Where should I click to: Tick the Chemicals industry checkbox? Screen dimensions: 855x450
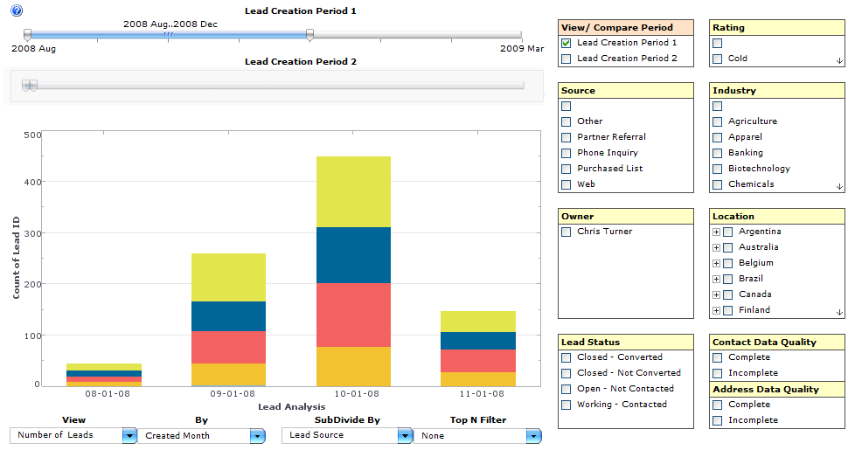717,184
